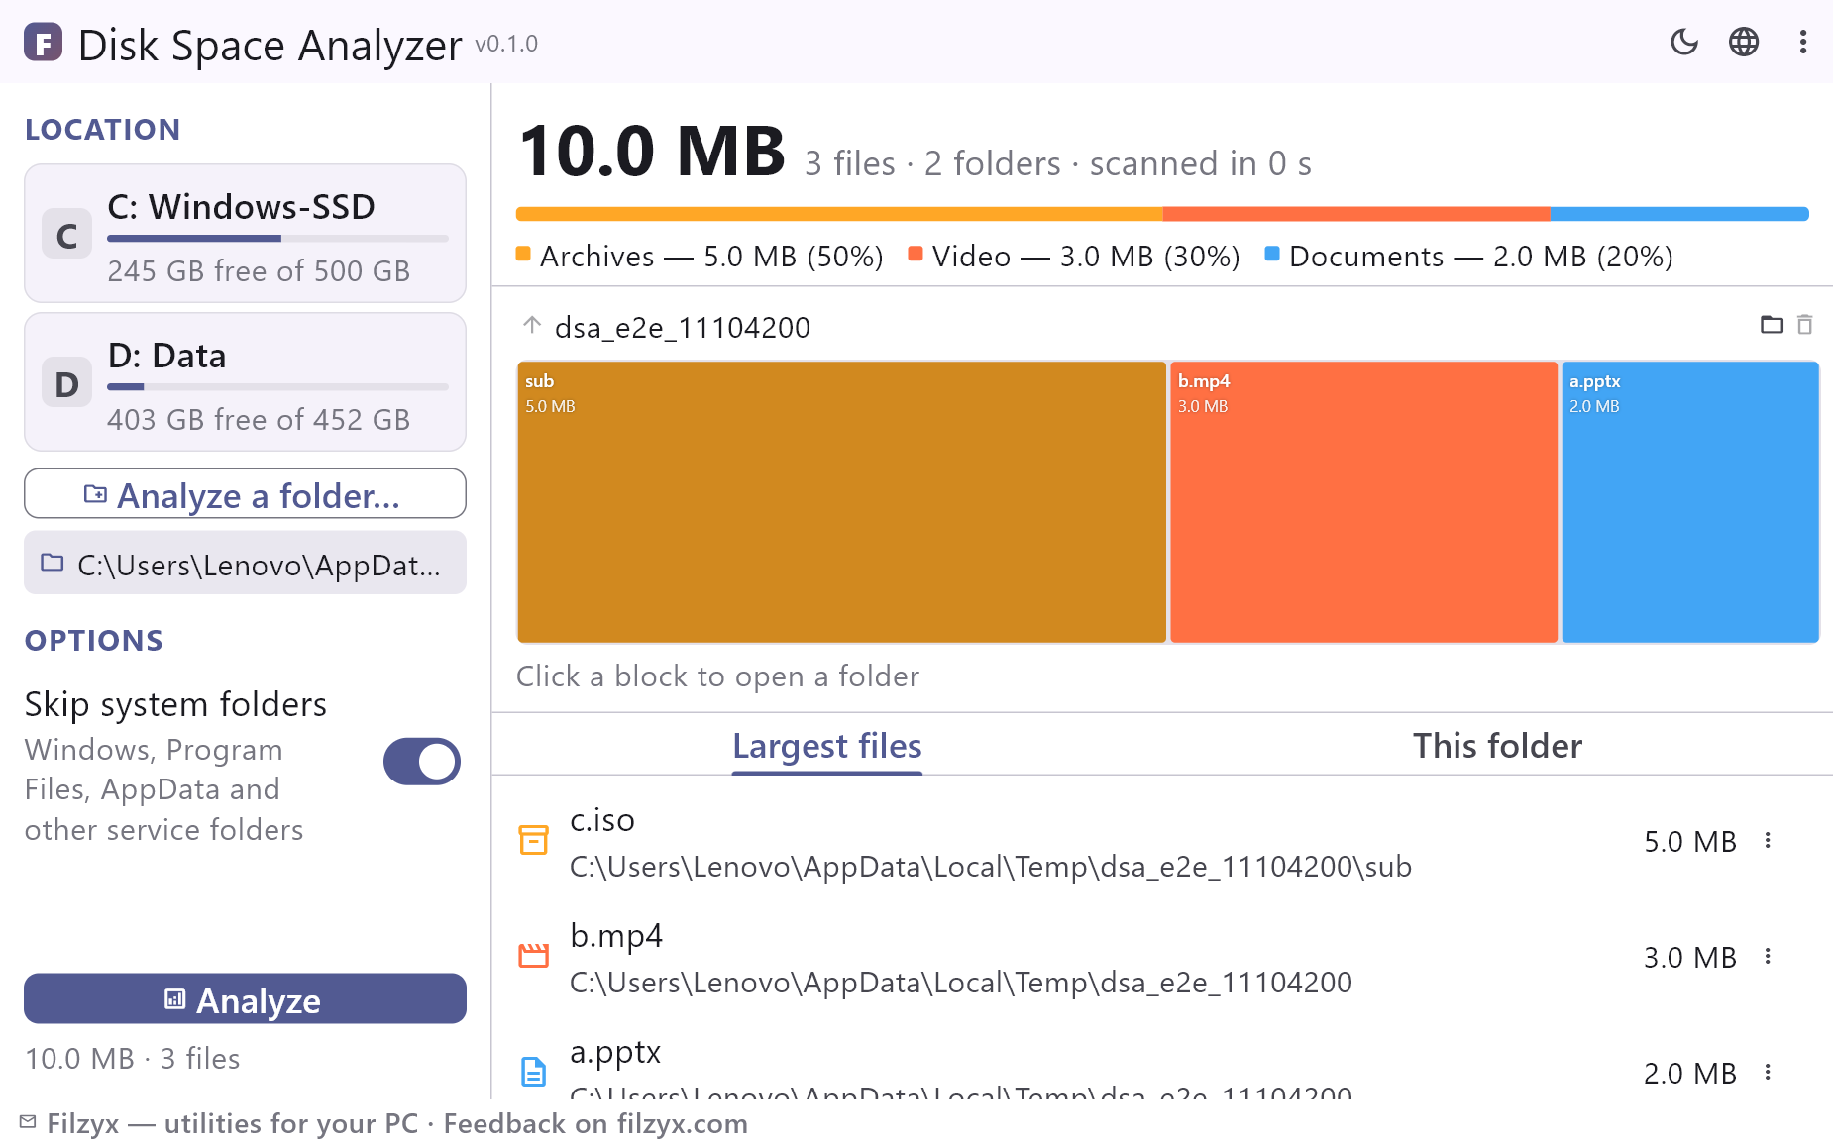Open current folder in explorer via folder icon

[x=1772, y=324]
